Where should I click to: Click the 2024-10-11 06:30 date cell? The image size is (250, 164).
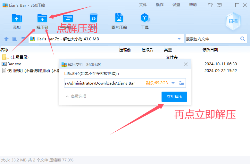tap(221, 64)
